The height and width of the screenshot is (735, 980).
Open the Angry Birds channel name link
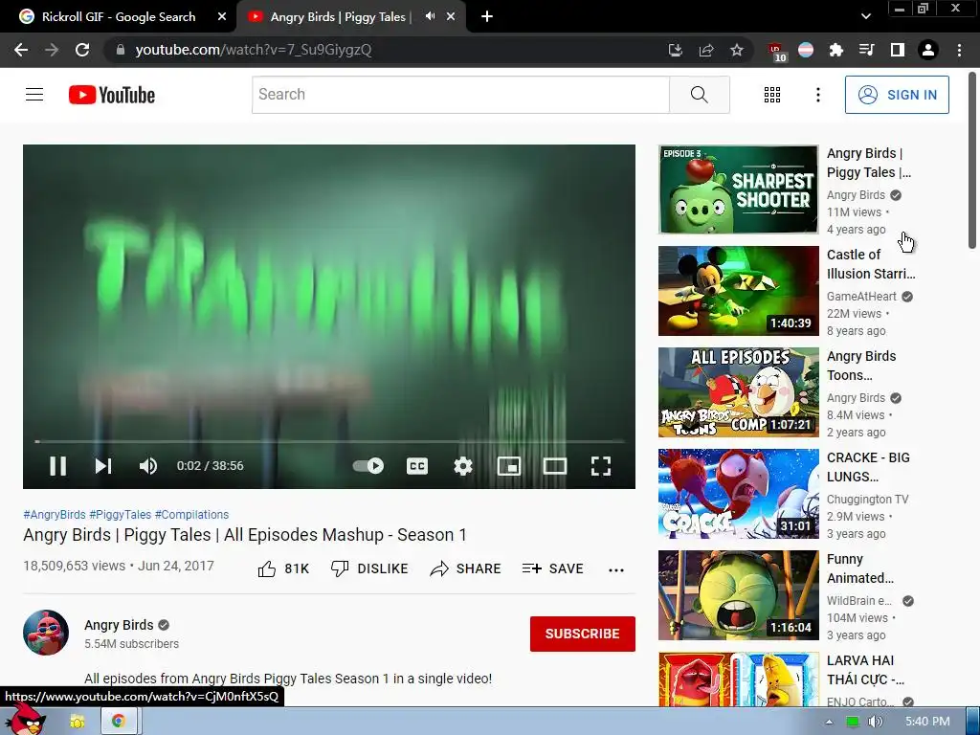pyautogui.click(x=119, y=625)
